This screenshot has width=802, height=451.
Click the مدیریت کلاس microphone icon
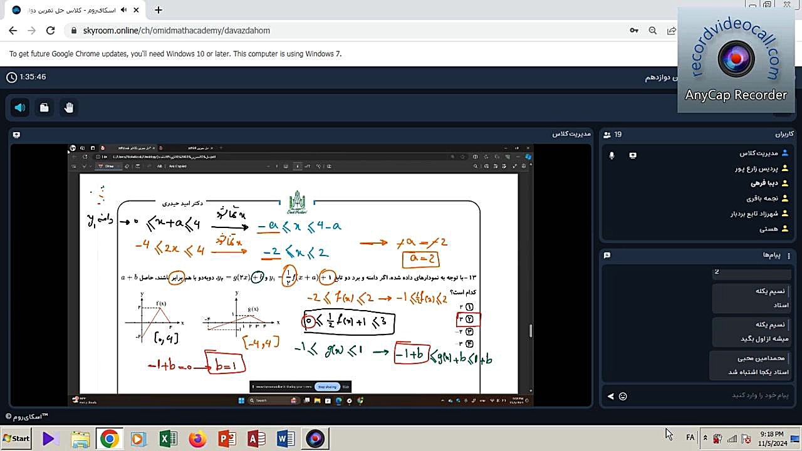point(612,155)
